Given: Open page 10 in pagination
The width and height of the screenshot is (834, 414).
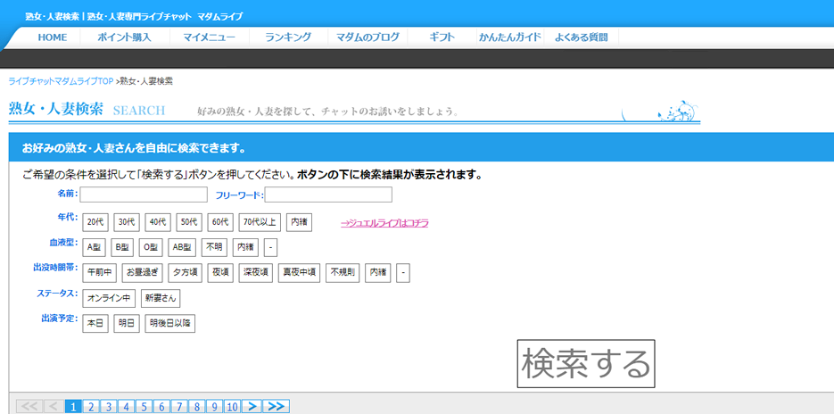Looking at the screenshot, I should tap(232, 407).
